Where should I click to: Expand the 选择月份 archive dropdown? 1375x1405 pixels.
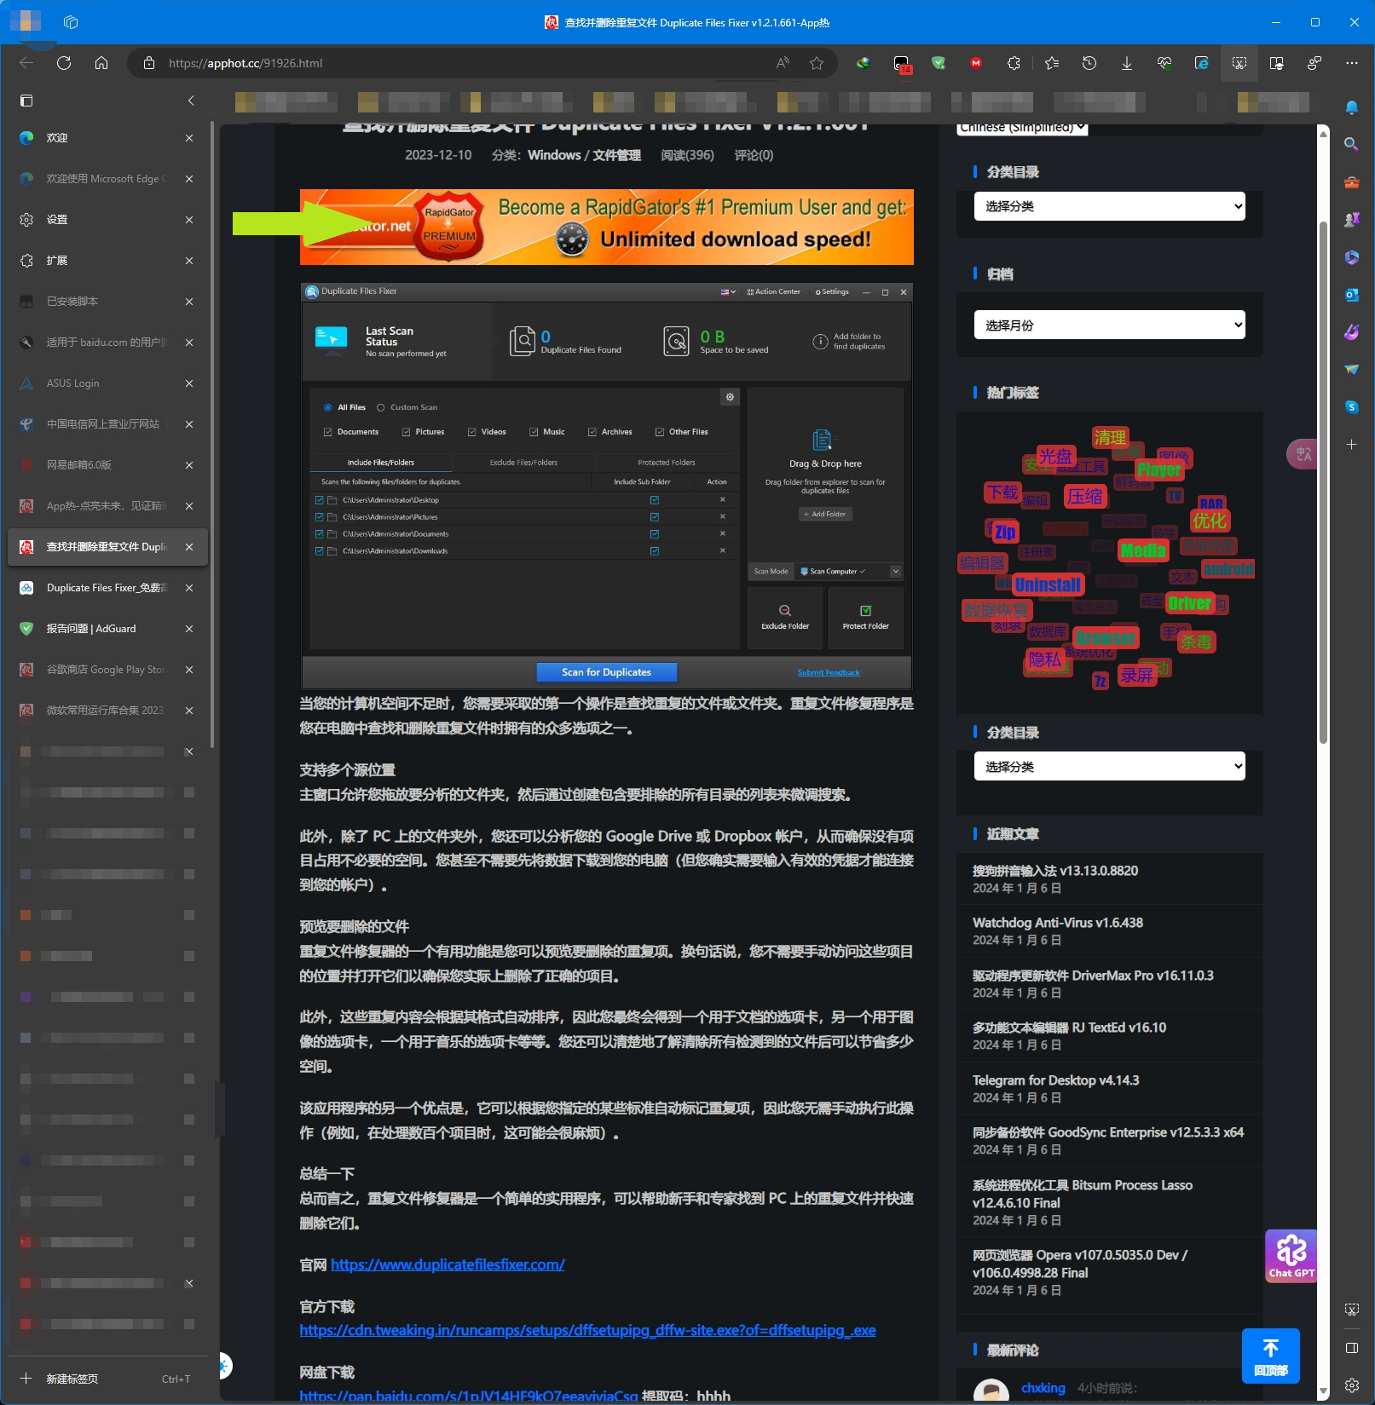(1109, 324)
